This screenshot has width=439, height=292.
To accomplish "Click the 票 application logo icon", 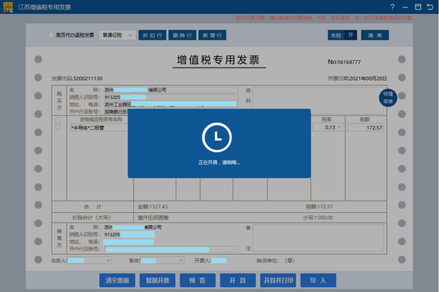I will [x=8, y=7].
